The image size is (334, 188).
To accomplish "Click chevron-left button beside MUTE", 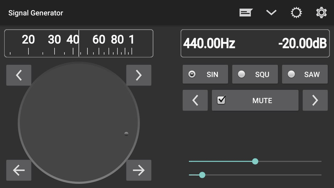I will click(x=195, y=100).
